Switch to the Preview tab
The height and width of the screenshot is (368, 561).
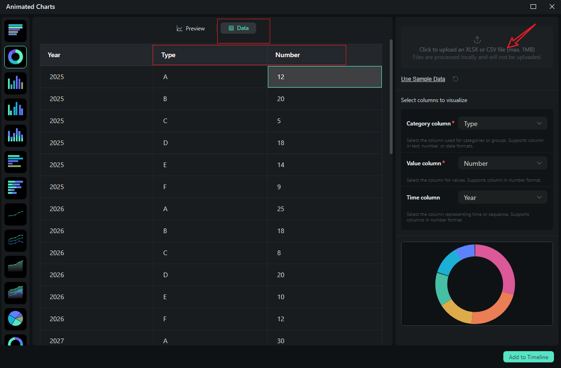point(190,28)
